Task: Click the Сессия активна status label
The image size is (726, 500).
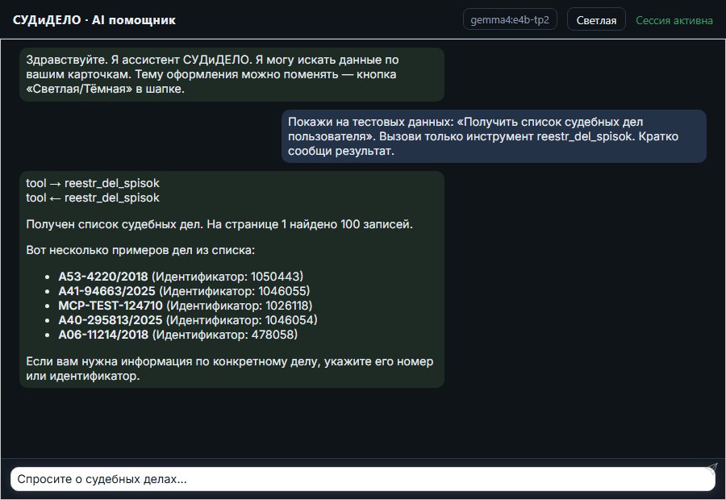Action: pyautogui.click(x=674, y=20)
